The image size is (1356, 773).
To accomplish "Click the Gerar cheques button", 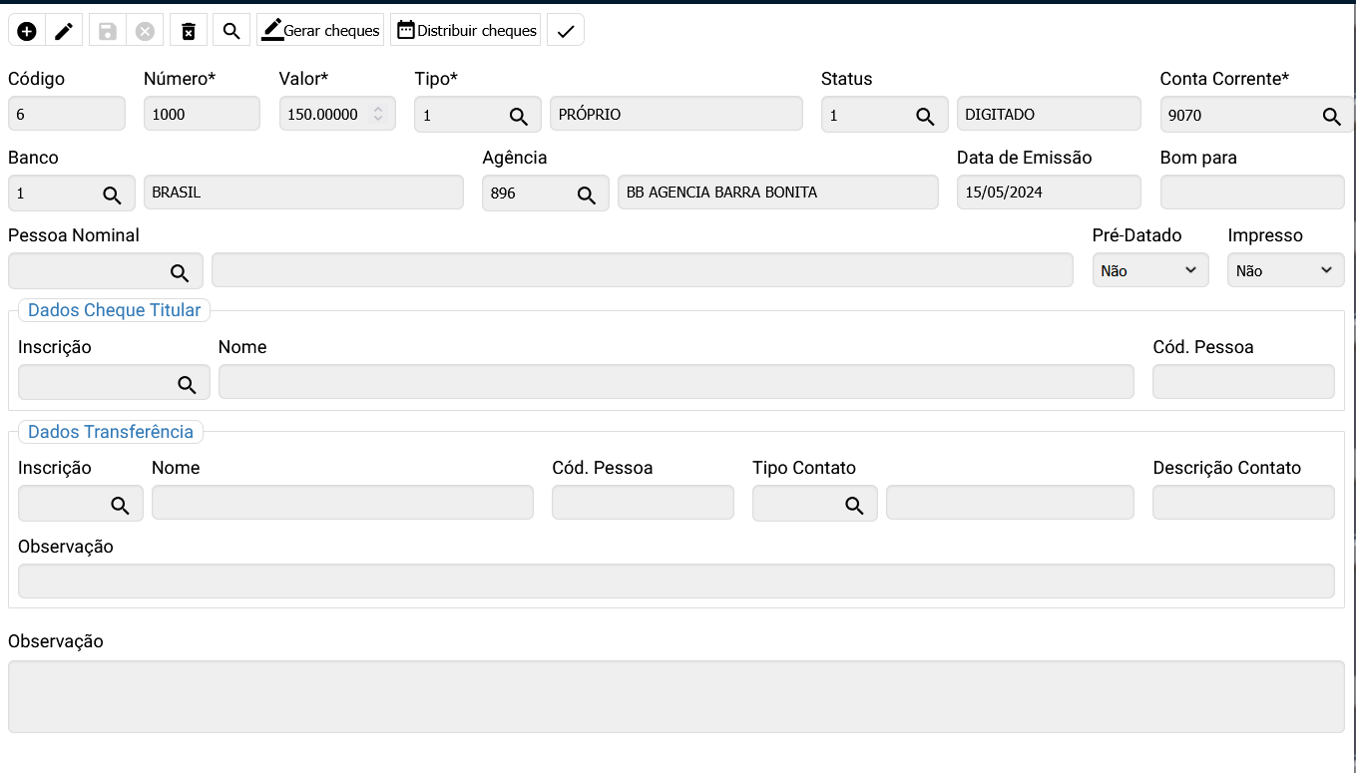I will pyautogui.click(x=320, y=31).
